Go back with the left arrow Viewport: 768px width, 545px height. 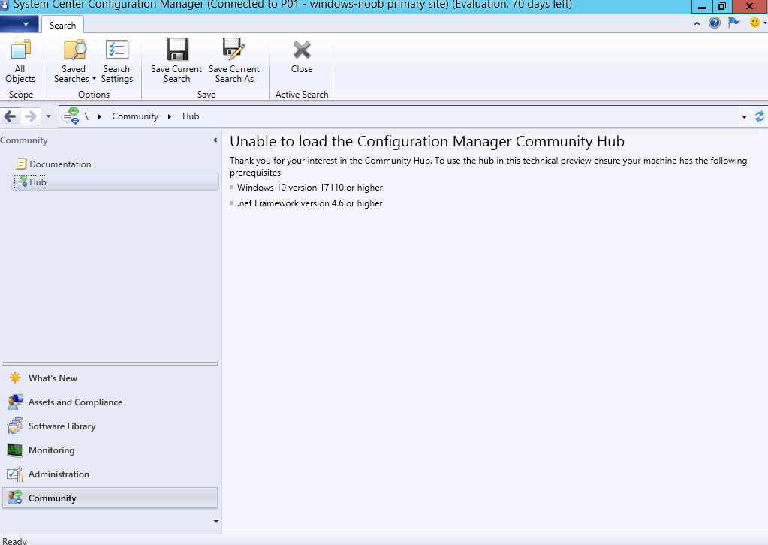pyautogui.click(x=10, y=116)
